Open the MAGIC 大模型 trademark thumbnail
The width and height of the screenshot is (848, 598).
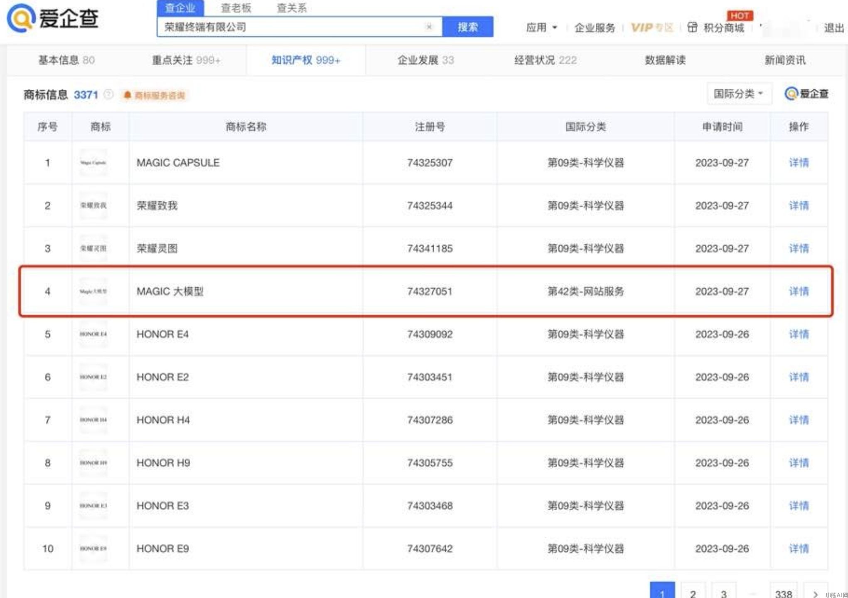click(93, 291)
